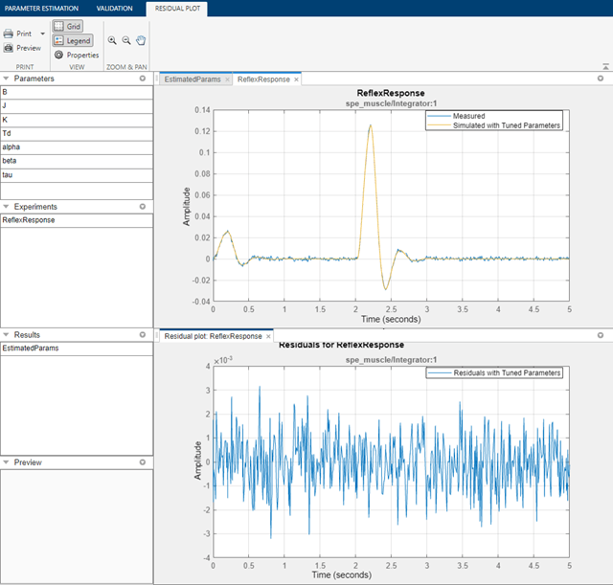Screen dimensions: 613x585
Task: Select EstimatedParams in Results list
Action: pos(31,349)
